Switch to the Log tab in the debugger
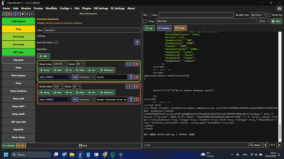 149,28
